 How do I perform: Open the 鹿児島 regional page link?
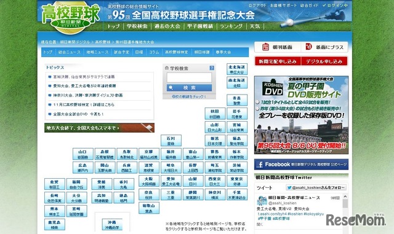coord(55,222)
